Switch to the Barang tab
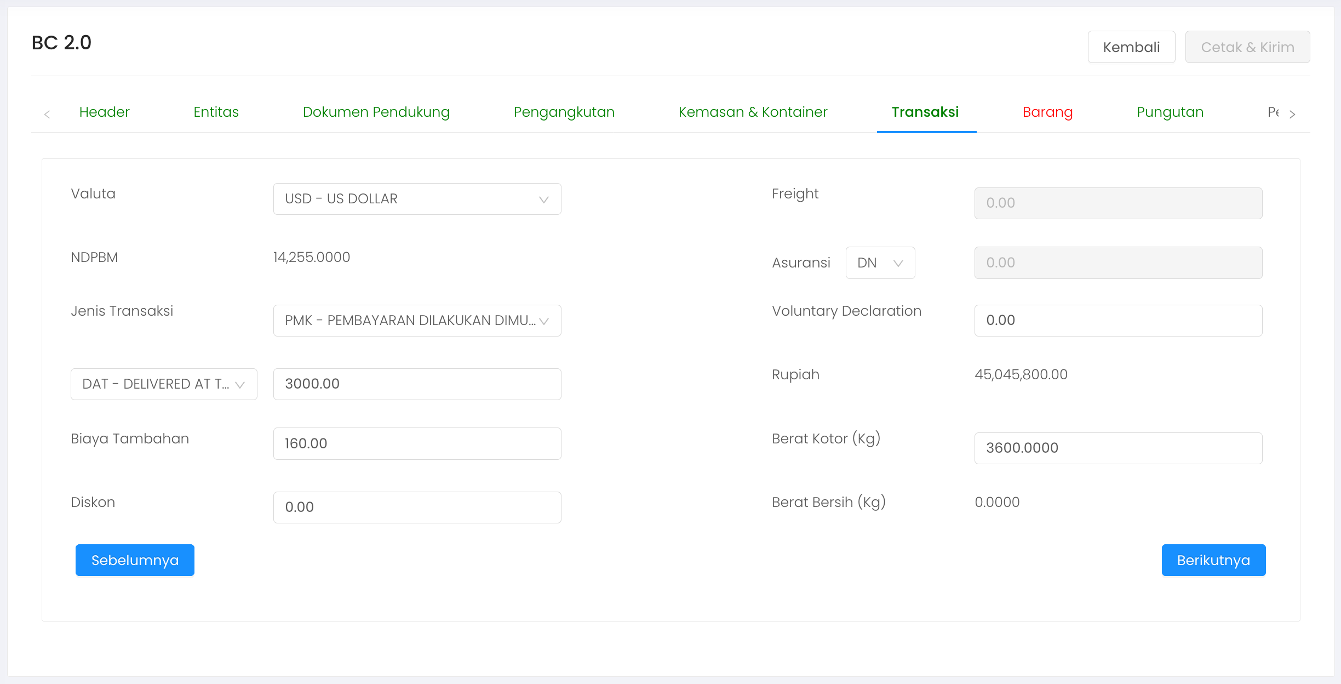Image resolution: width=1341 pixels, height=684 pixels. click(1047, 112)
